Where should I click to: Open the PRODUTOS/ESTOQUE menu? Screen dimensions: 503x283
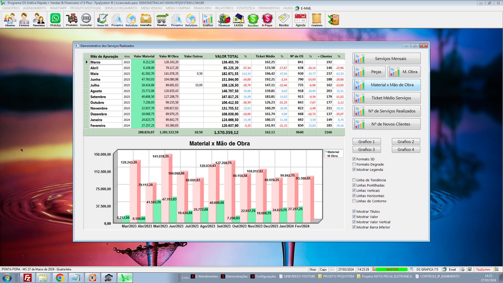tap(85, 8)
